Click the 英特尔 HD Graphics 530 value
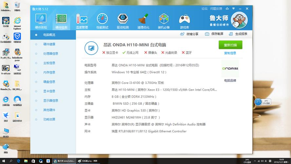The width and height of the screenshot is (291, 164). coord(135,111)
